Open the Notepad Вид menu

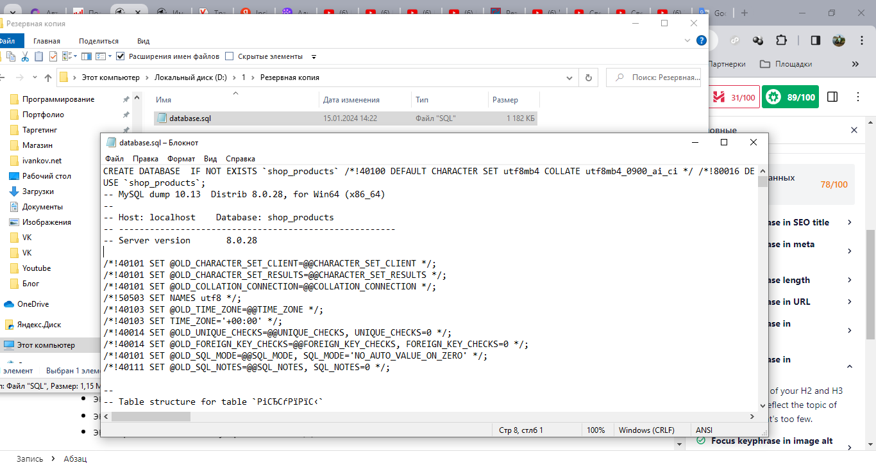click(x=210, y=158)
